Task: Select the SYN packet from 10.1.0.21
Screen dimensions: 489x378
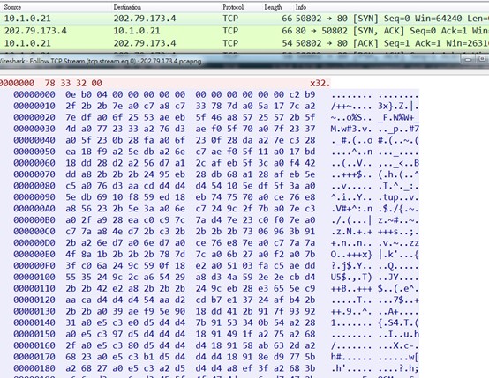Action: pos(244,19)
